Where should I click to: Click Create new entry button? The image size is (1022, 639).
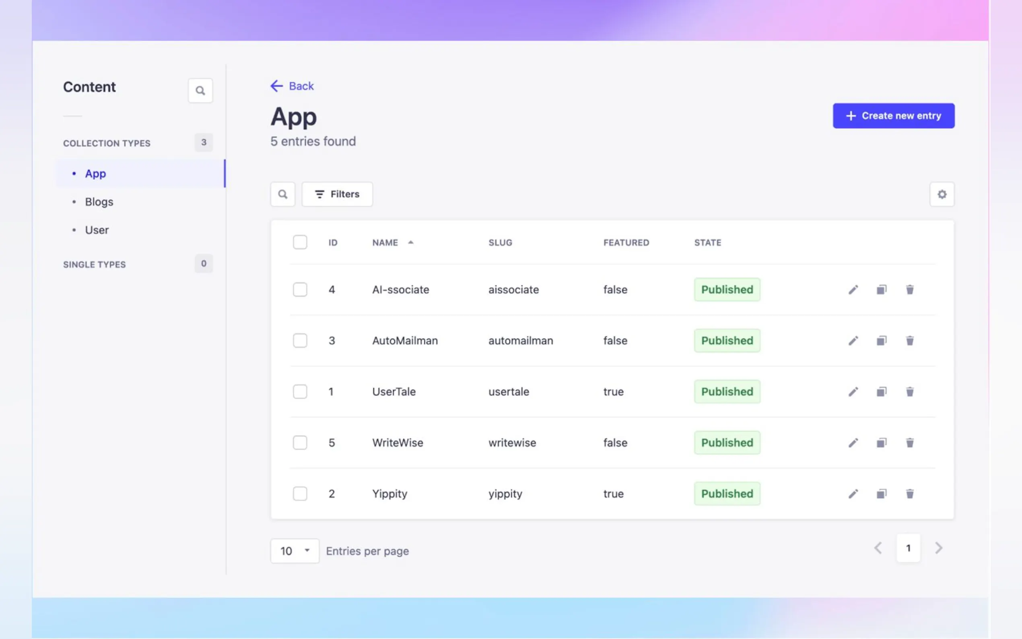tap(894, 116)
